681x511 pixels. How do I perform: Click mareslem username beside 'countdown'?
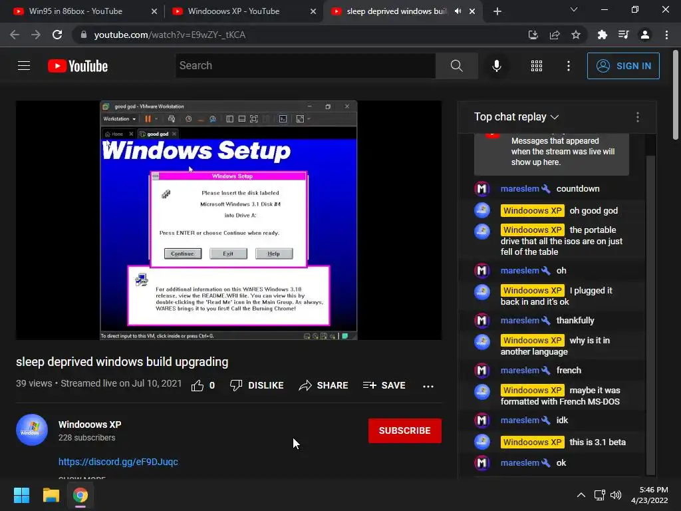519,188
